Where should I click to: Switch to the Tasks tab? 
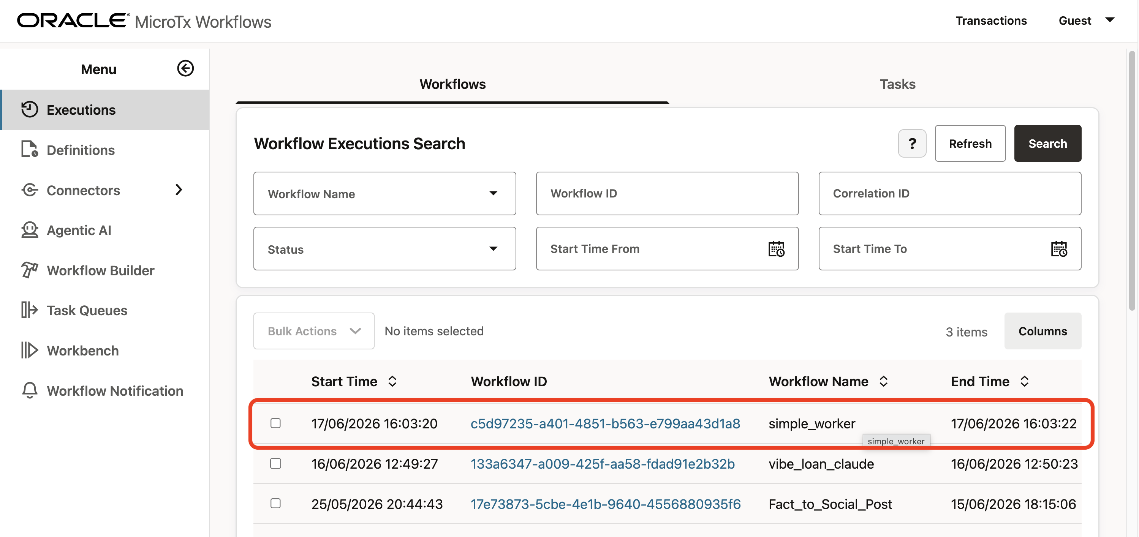897,84
